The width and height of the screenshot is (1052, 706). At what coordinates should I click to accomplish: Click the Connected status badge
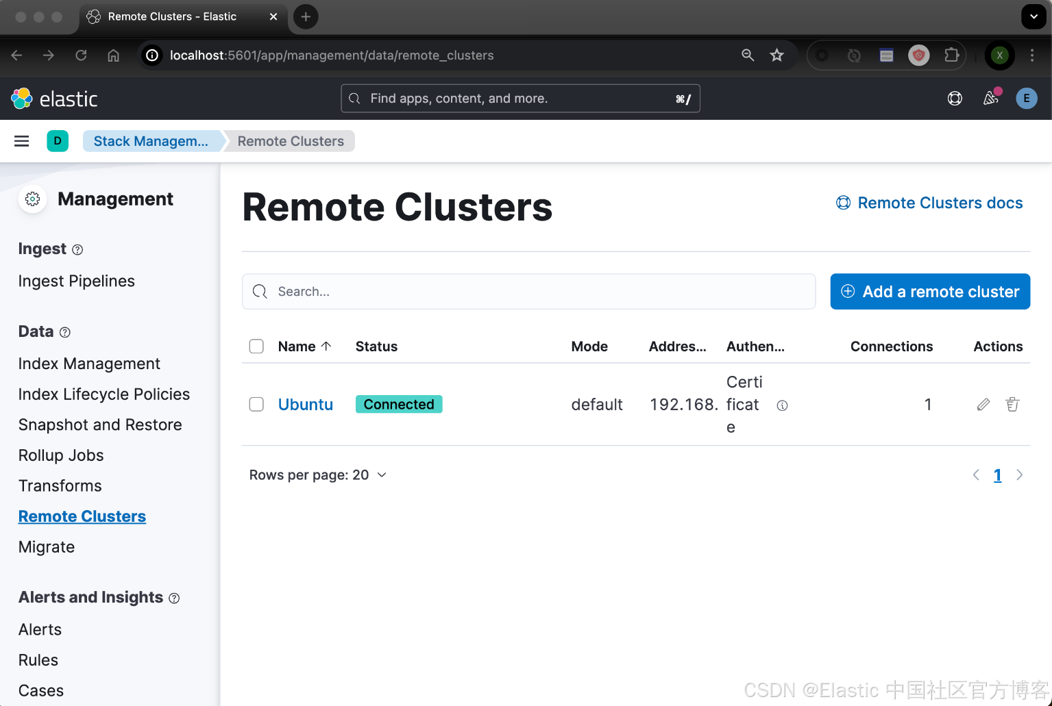[399, 405]
